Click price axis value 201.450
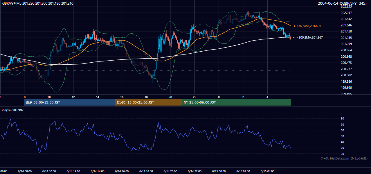 pos(346,31)
